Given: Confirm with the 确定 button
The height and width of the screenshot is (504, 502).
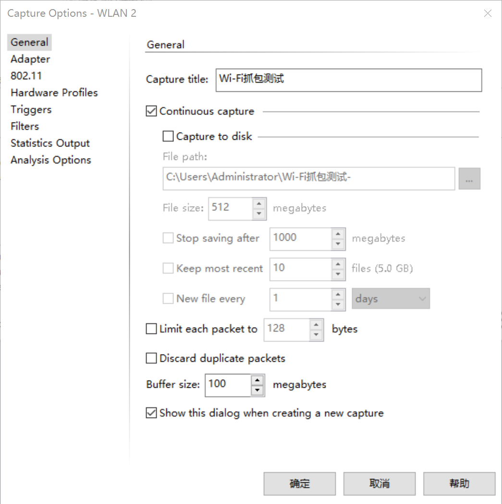Looking at the screenshot, I should pos(300,483).
